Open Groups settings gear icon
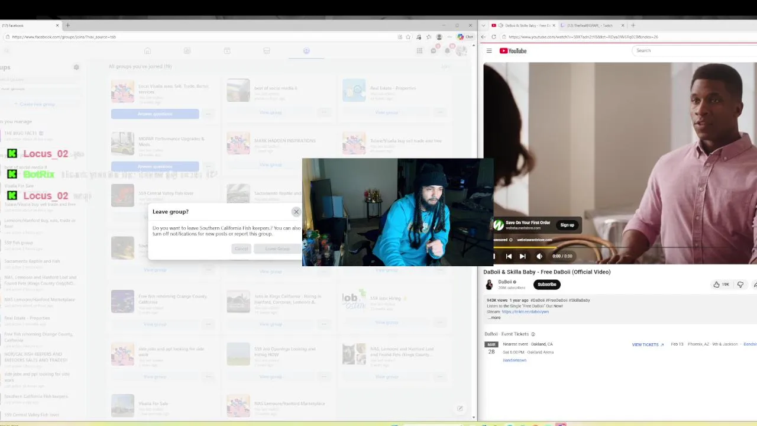 pos(76,67)
